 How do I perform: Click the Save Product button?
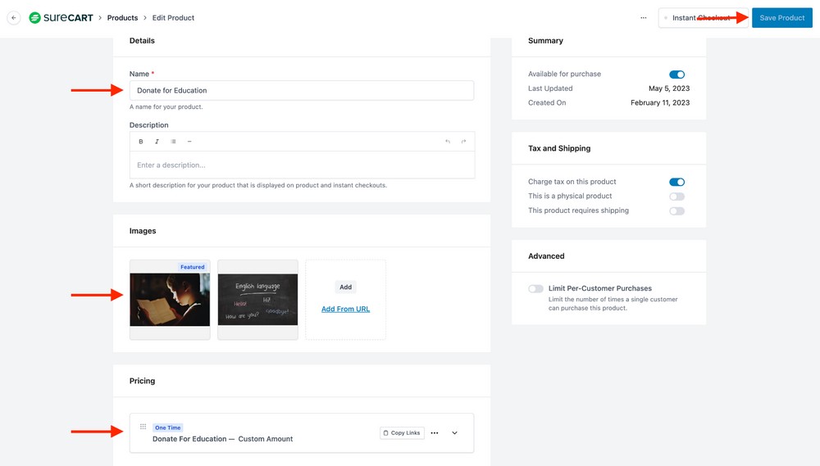click(781, 18)
